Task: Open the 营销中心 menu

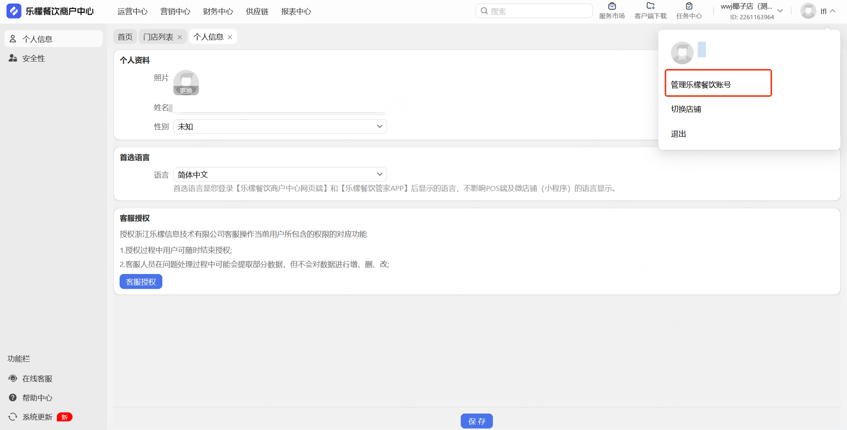Action: coord(175,11)
